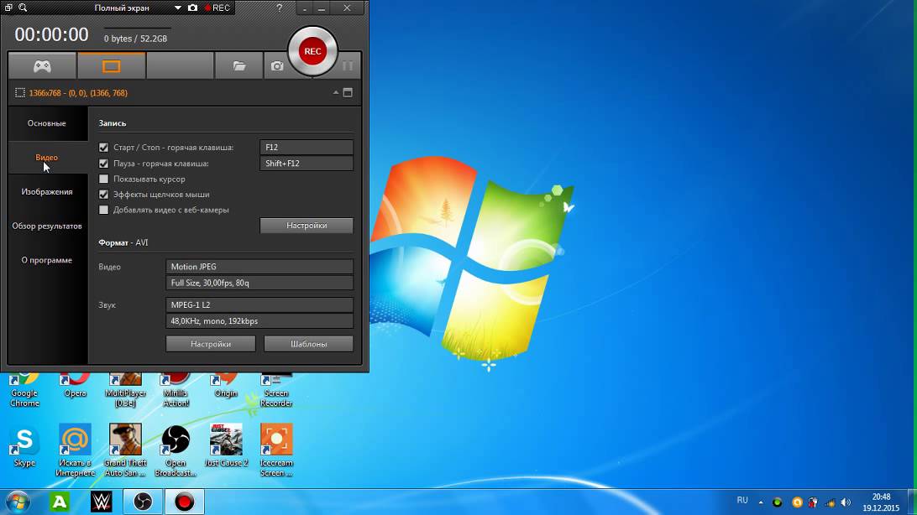Click the volume speaker tray icon
This screenshot has height=515, width=917.
[846, 502]
